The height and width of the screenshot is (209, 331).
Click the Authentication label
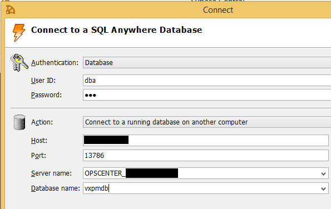click(55, 63)
